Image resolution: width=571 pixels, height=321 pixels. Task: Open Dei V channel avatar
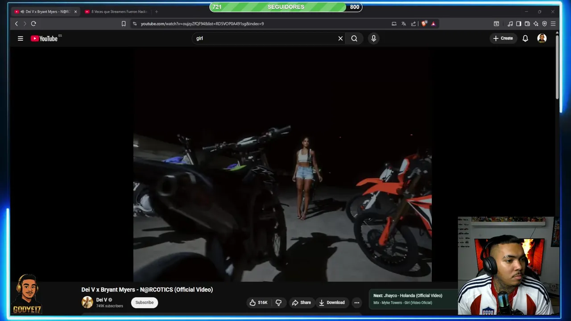tap(87, 302)
